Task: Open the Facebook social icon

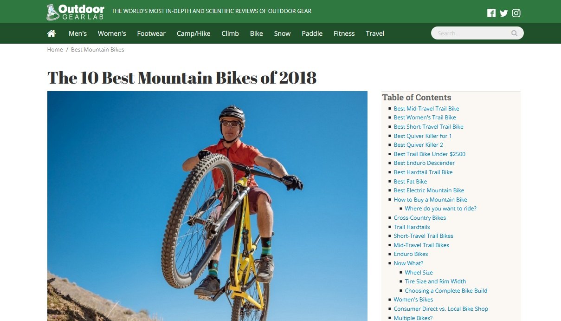Action: click(x=491, y=13)
